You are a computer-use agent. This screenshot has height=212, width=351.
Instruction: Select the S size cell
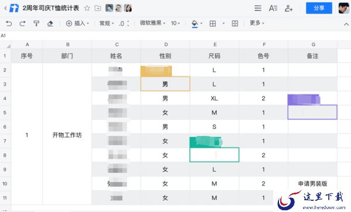[215, 127]
